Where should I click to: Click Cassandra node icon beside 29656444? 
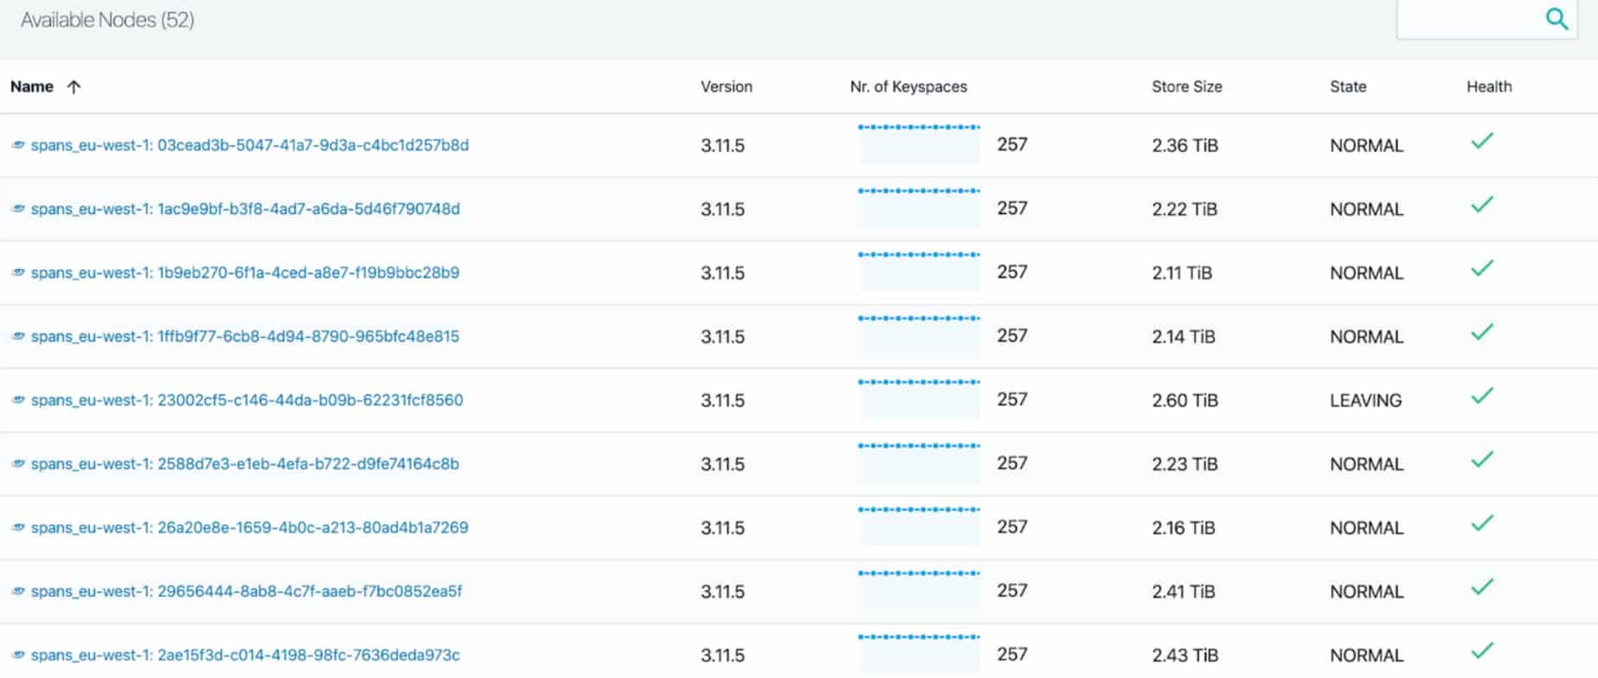pos(18,592)
